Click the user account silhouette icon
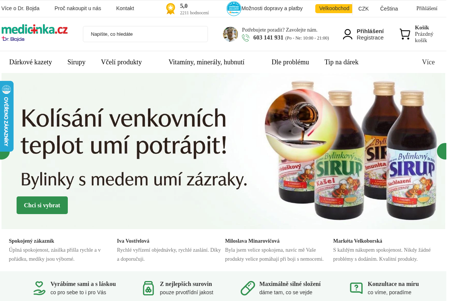The height and width of the screenshot is (301, 452). point(348,34)
